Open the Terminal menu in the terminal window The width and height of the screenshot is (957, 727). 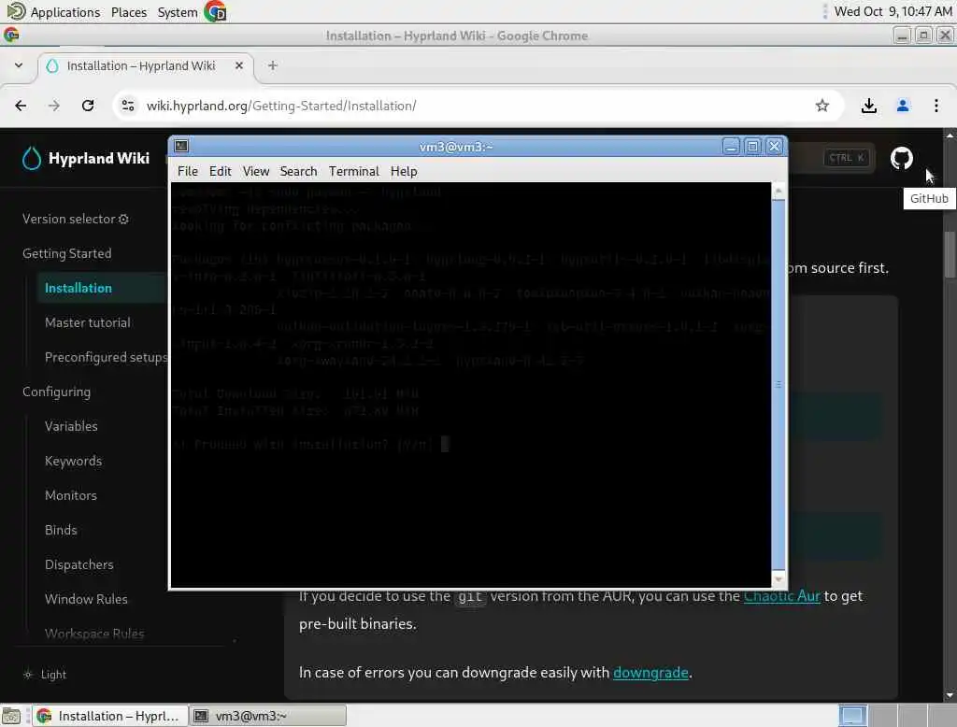point(354,172)
